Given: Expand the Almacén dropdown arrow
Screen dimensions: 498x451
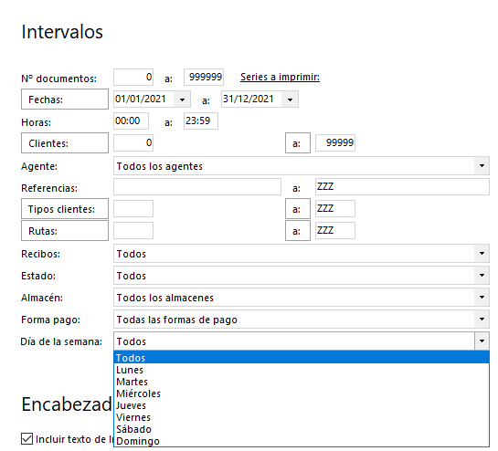Looking at the screenshot, I should point(482,298).
